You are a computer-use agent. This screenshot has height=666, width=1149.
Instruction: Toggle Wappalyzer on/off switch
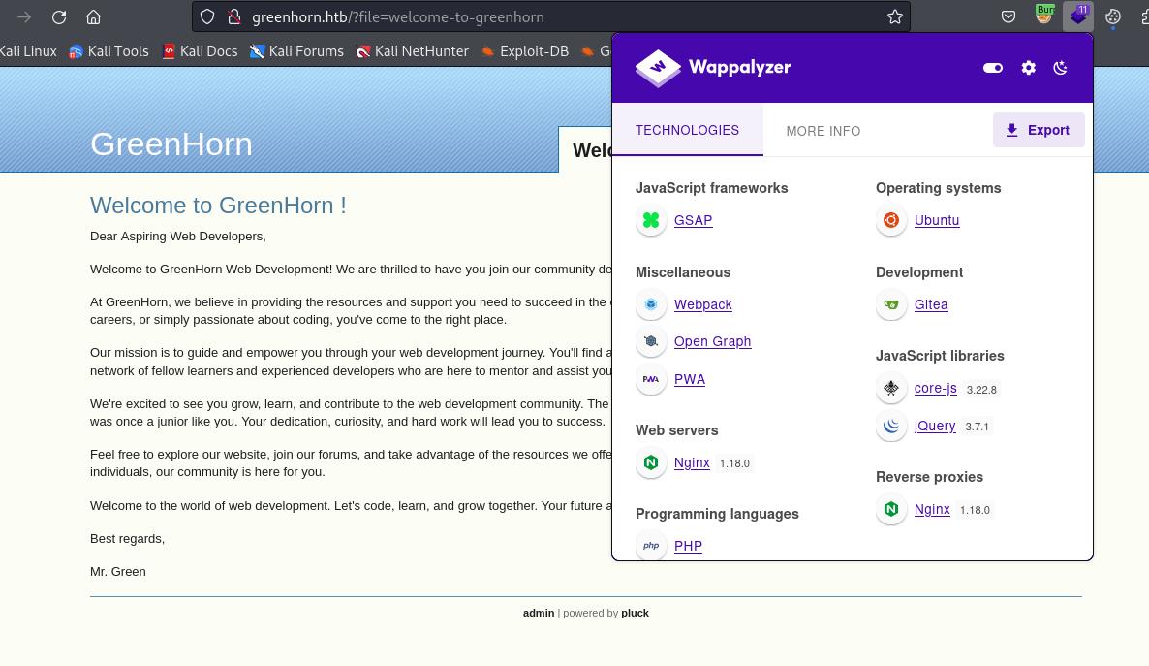[x=993, y=68]
